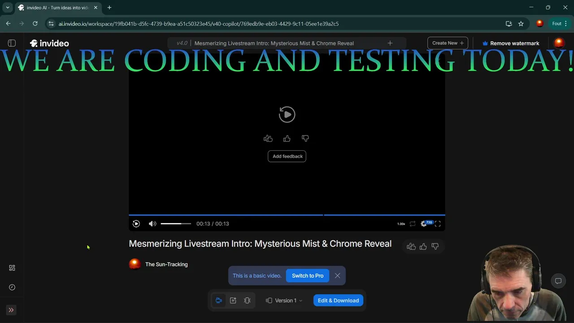Expand the Version 1 dropdown

[284, 301]
